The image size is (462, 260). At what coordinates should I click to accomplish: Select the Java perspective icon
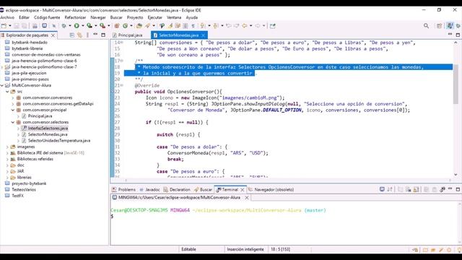point(450,26)
